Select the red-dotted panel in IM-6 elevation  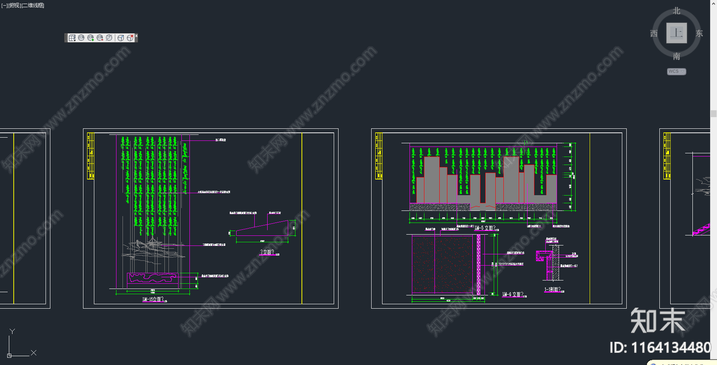point(442,265)
